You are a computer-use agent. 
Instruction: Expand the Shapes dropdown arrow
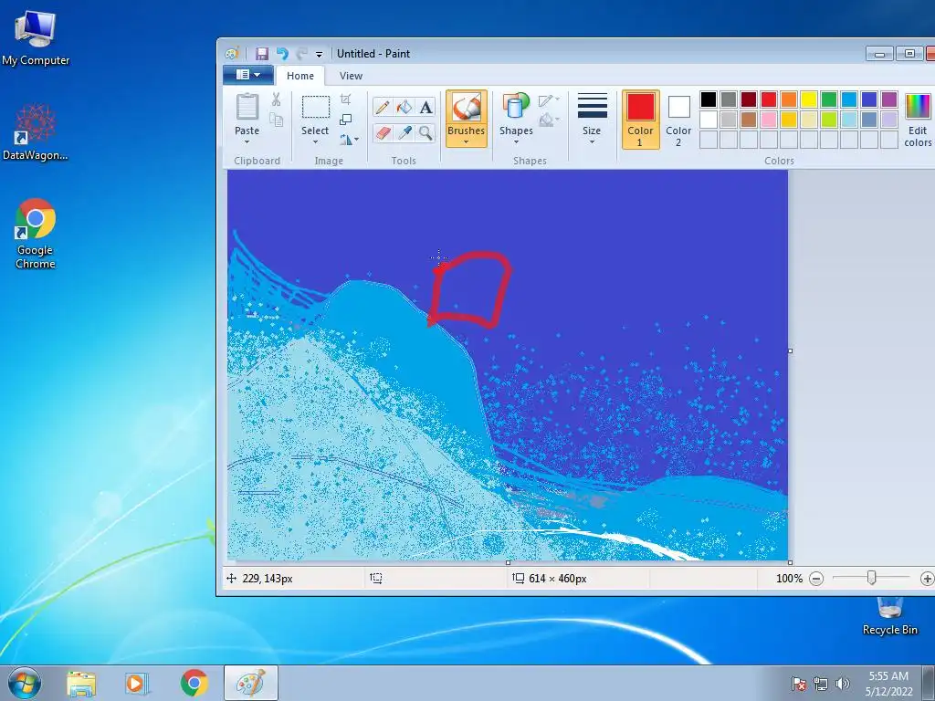pyautogui.click(x=516, y=141)
